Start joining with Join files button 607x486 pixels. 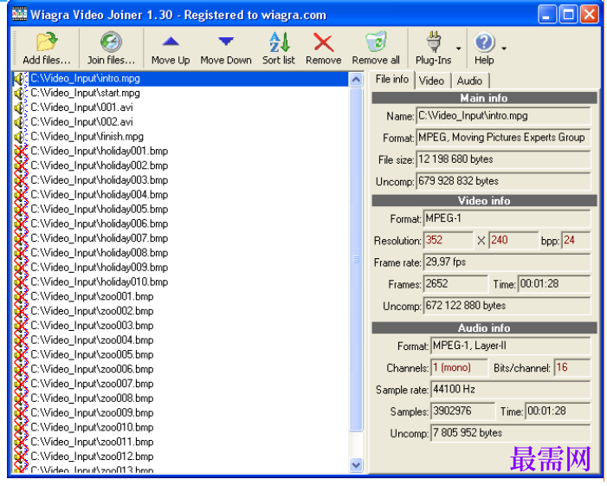(111, 49)
